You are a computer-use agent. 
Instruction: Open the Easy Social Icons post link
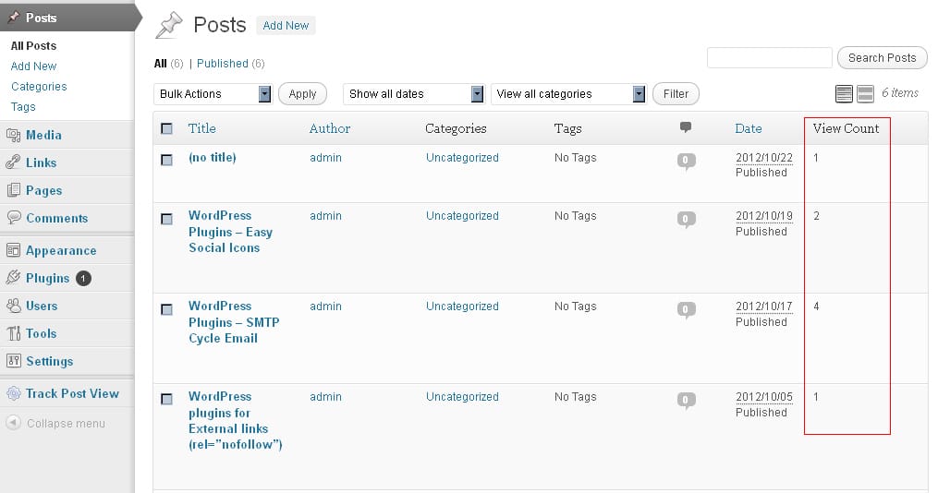click(x=230, y=232)
